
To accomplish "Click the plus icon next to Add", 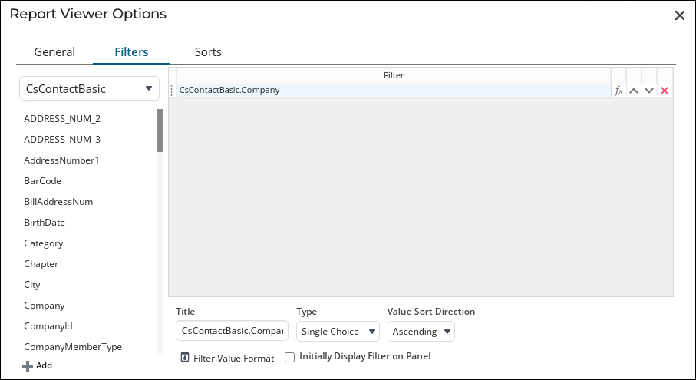I will coord(28,365).
